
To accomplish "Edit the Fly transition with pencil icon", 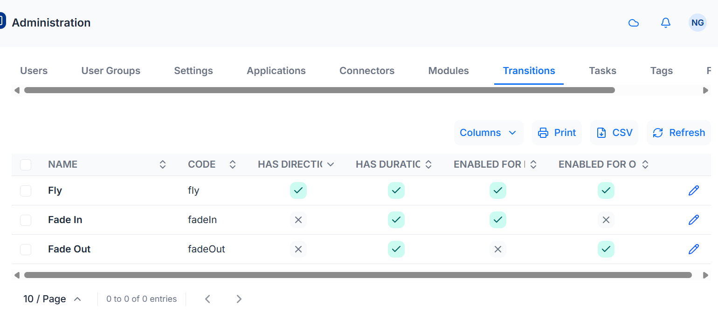I will (694, 190).
